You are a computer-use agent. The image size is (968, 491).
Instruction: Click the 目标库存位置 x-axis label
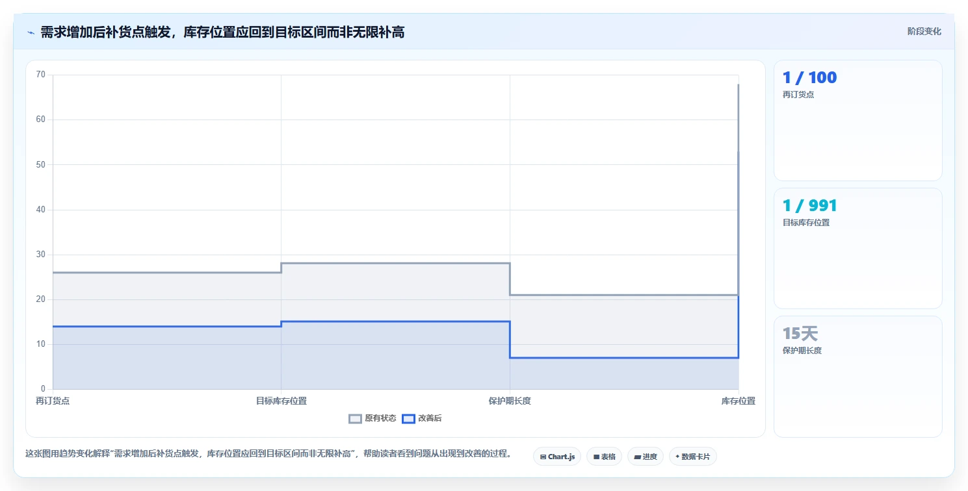click(281, 401)
